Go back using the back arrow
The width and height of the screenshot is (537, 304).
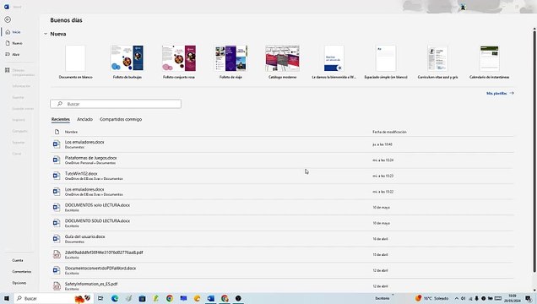point(8,19)
